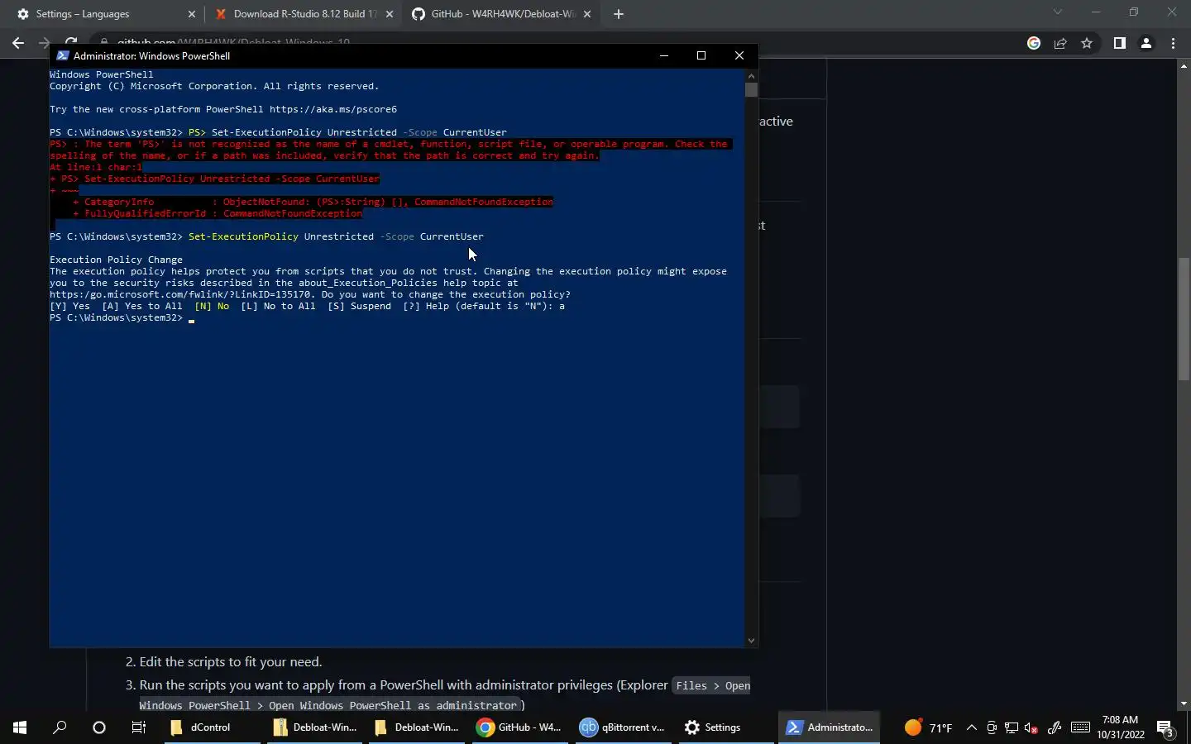Viewport: 1191px width, 744px height.
Task: Click the '[N] No' option text
Action: 212,306
